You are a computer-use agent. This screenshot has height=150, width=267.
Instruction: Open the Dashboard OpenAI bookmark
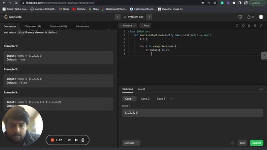tap(114, 9)
